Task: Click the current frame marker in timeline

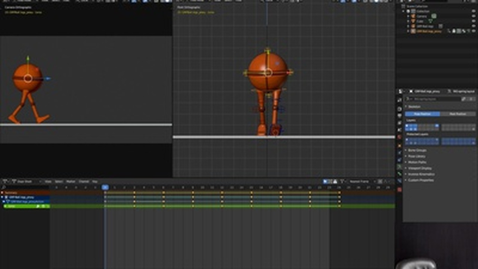Action: tap(105, 187)
